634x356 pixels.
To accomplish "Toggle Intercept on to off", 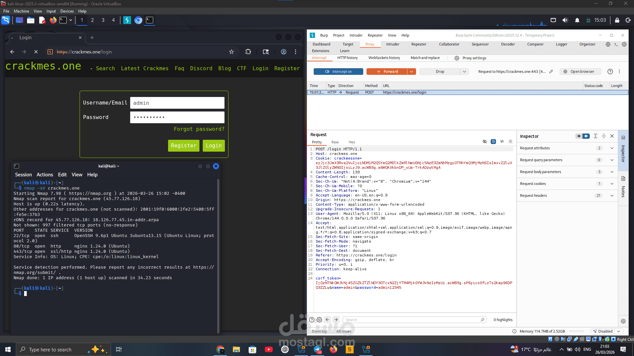I will (x=338, y=72).
